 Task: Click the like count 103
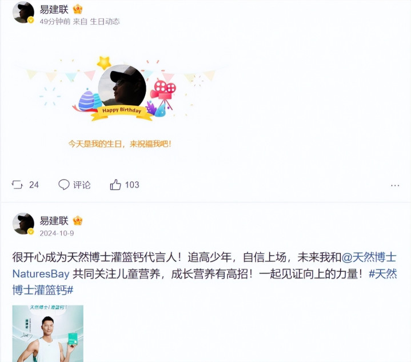click(132, 185)
